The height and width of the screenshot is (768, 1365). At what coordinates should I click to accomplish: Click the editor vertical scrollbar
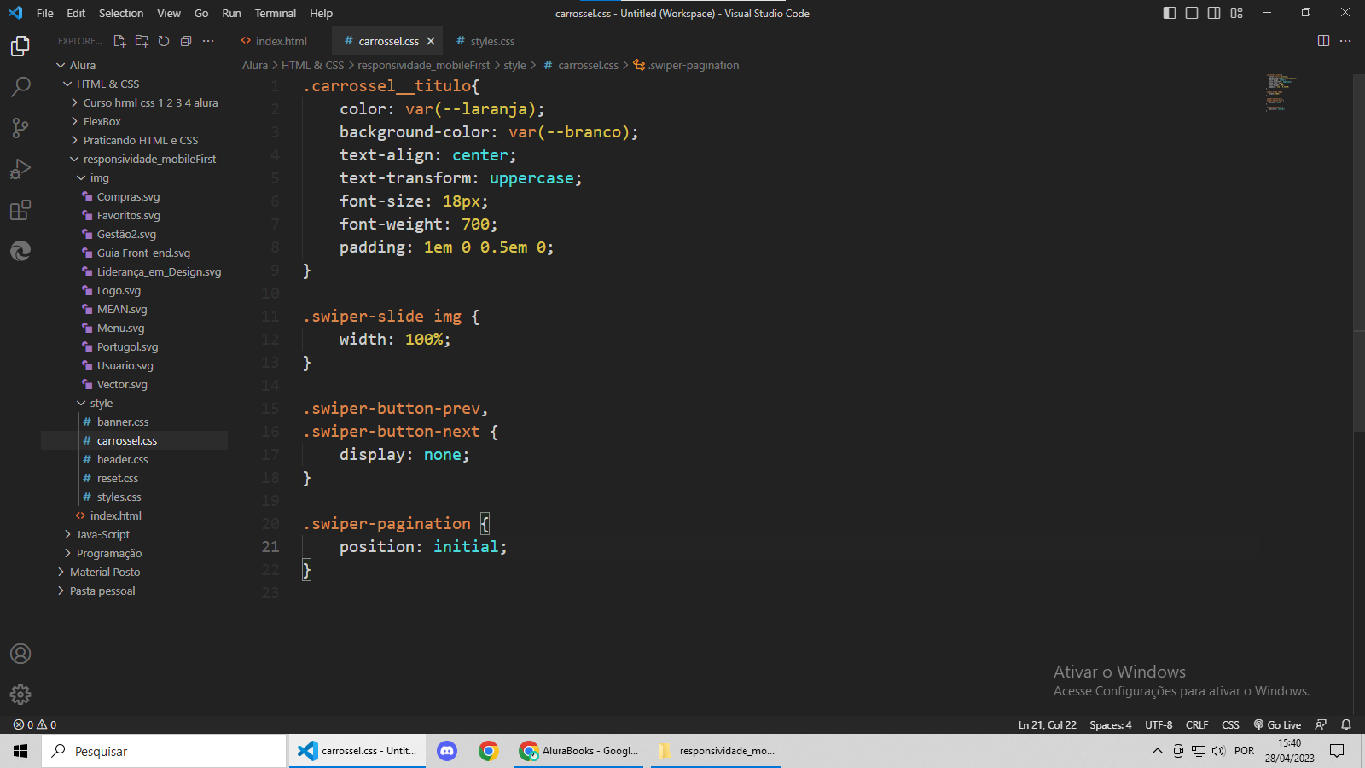pos(1359,253)
